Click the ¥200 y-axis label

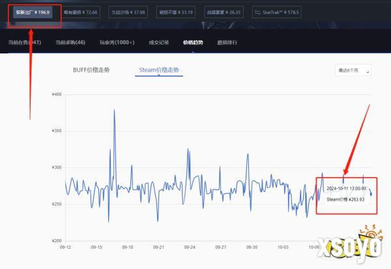point(57,240)
